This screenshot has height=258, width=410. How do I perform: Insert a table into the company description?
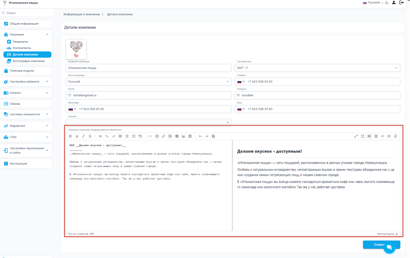click(177, 136)
